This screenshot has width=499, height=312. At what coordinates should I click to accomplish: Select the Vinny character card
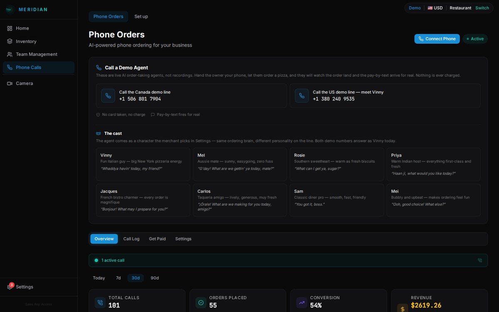click(143, 164)
